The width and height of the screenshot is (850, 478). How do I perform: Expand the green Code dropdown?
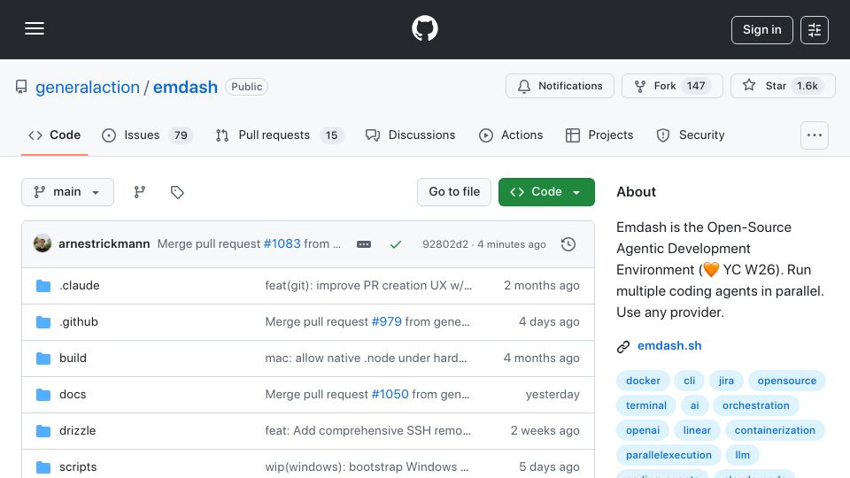(x=546, y=192)
